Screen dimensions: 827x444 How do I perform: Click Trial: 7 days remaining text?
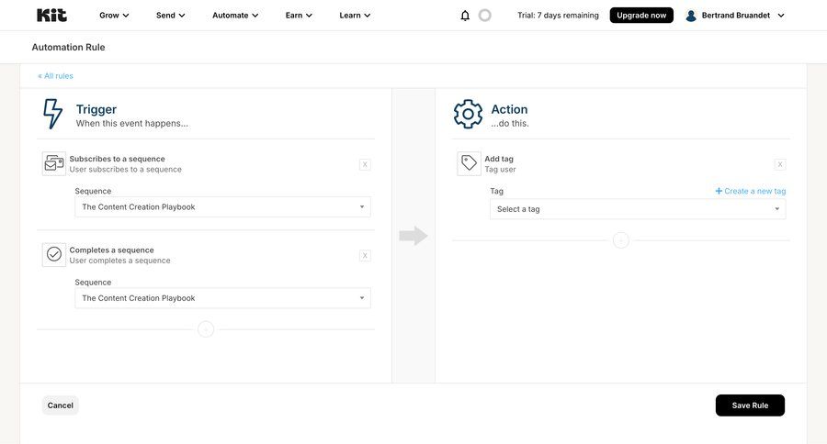pos(558,16)
